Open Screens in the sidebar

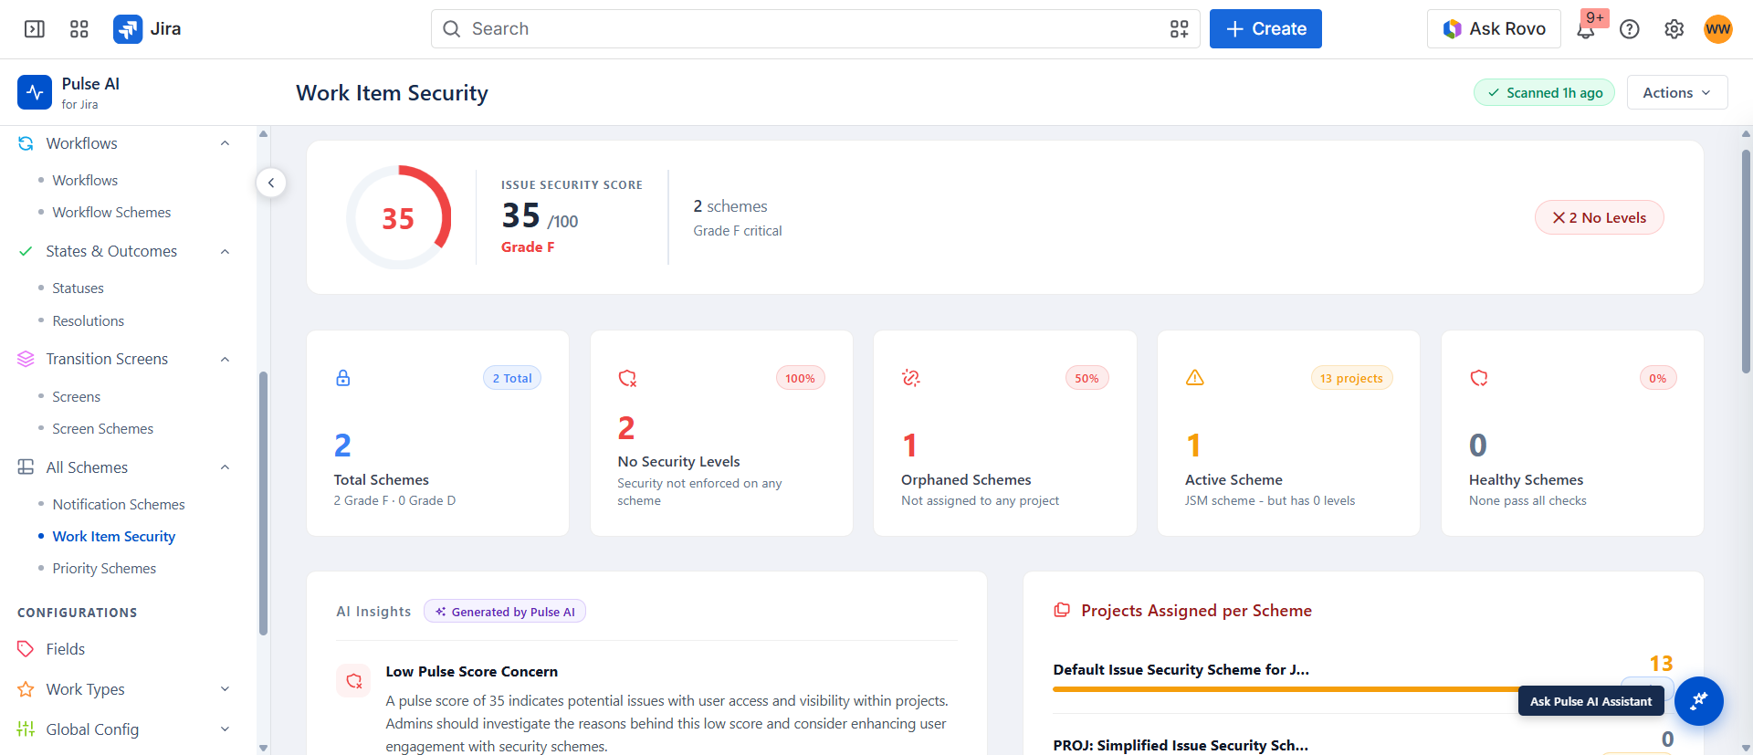[76, 396]
